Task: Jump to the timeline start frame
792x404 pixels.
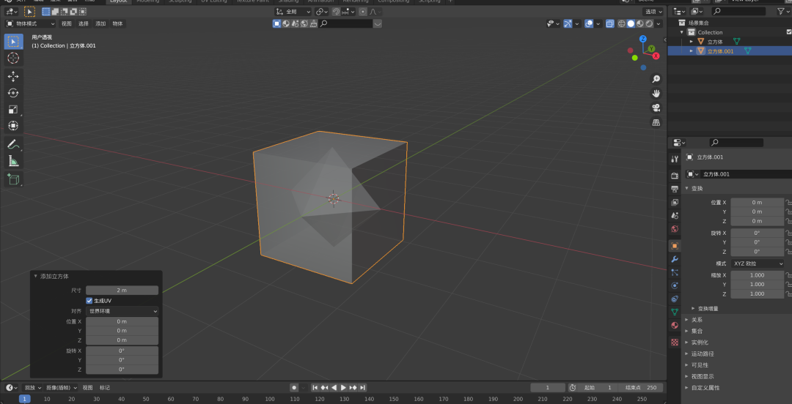Action: pos(315,388)
